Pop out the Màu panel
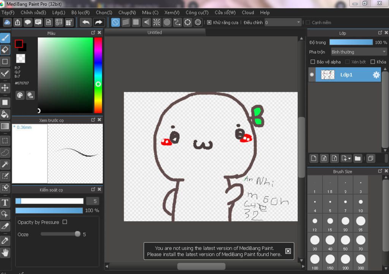Image resolution: width=389 pixels, height=274 pixels. (x=93, y=33)
